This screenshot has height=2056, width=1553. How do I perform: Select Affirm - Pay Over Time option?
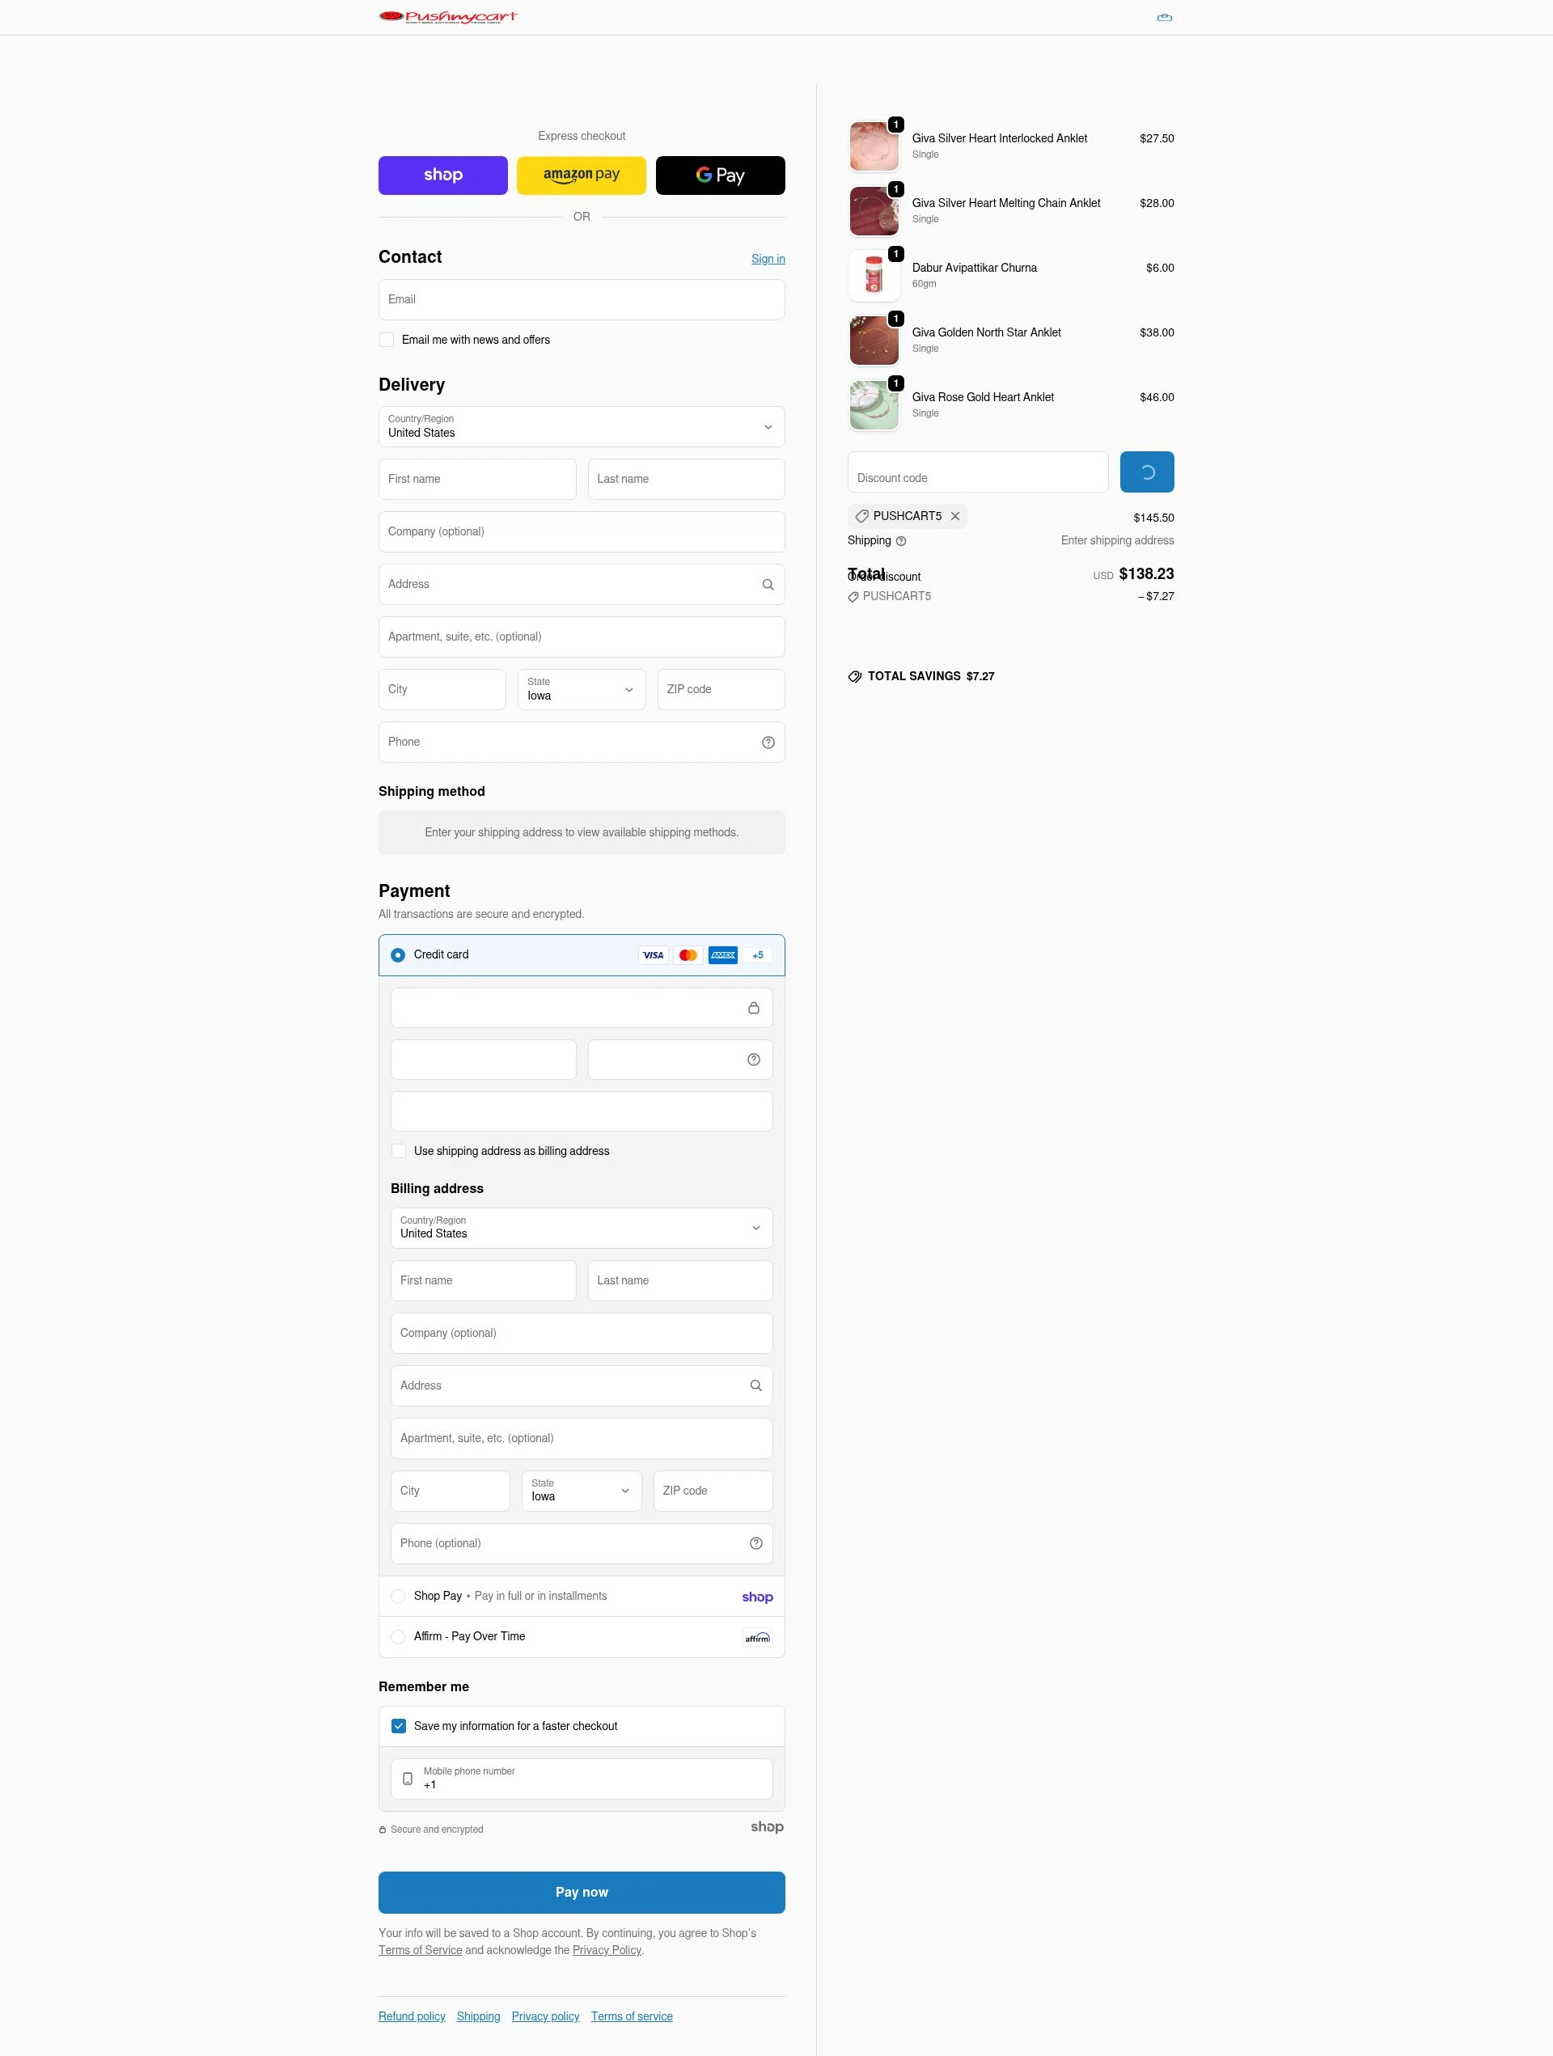click(x=398, y=1636)
